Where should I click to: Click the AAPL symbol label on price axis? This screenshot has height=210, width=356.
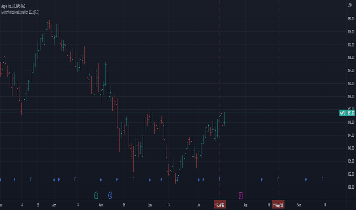342,113
